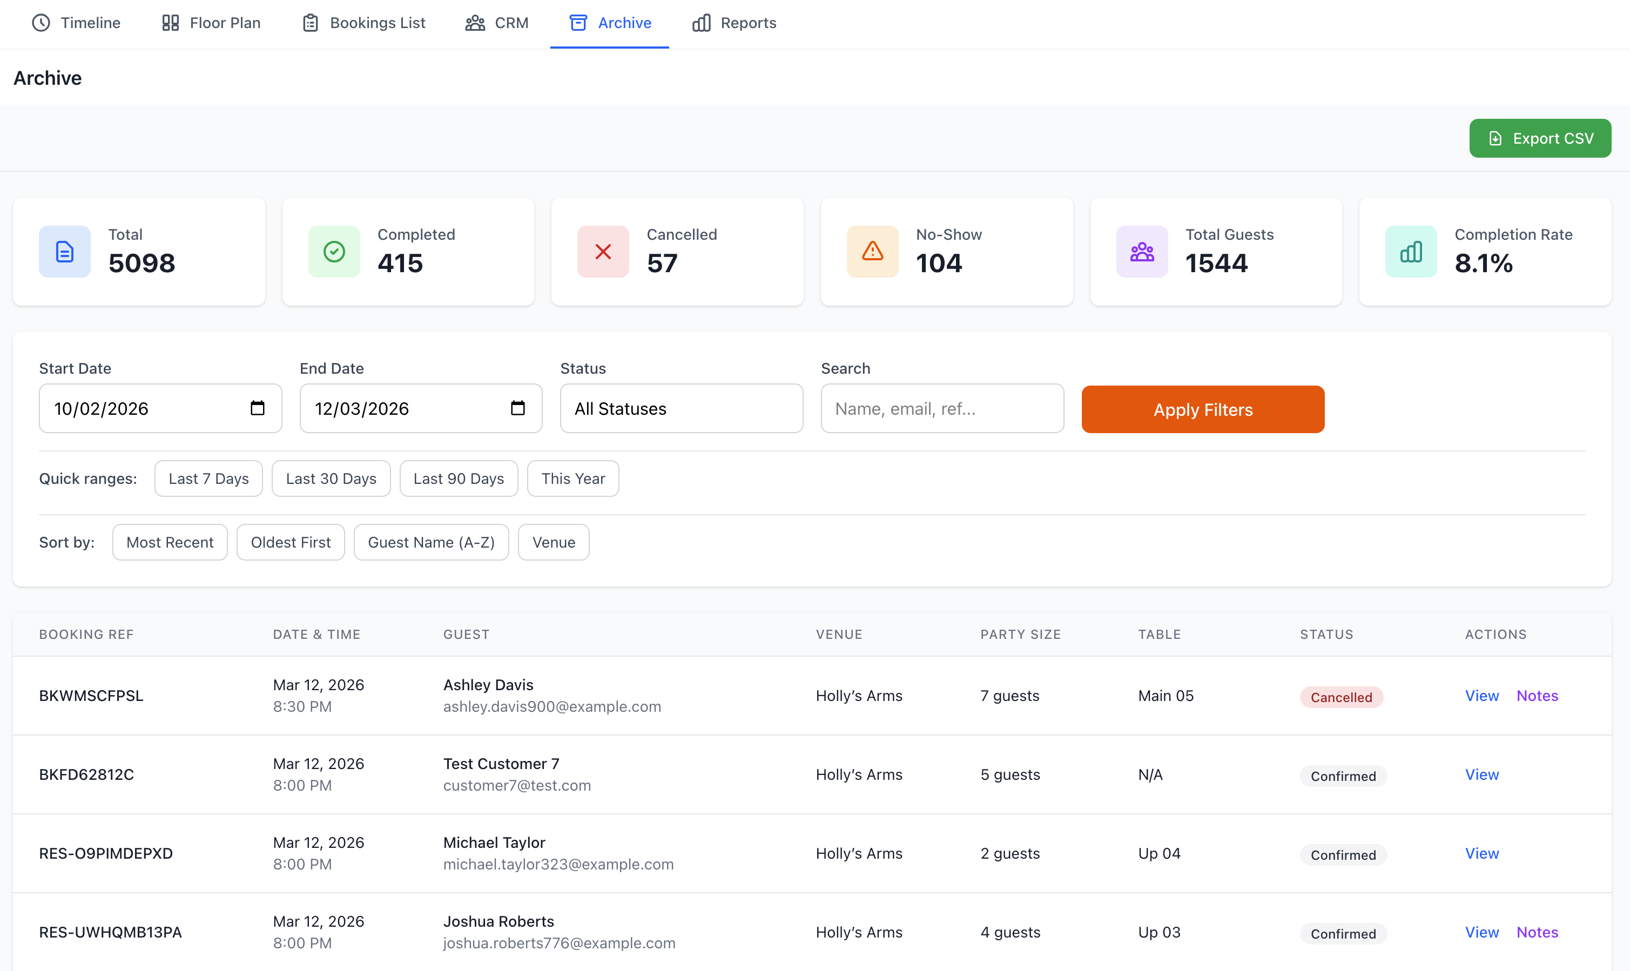Sort bookings by Most Recent

170,542
